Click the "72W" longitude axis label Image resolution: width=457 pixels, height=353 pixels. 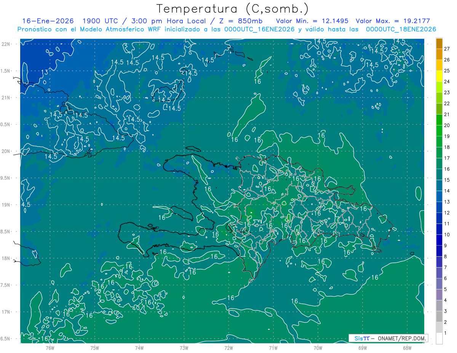click(228, 348)
